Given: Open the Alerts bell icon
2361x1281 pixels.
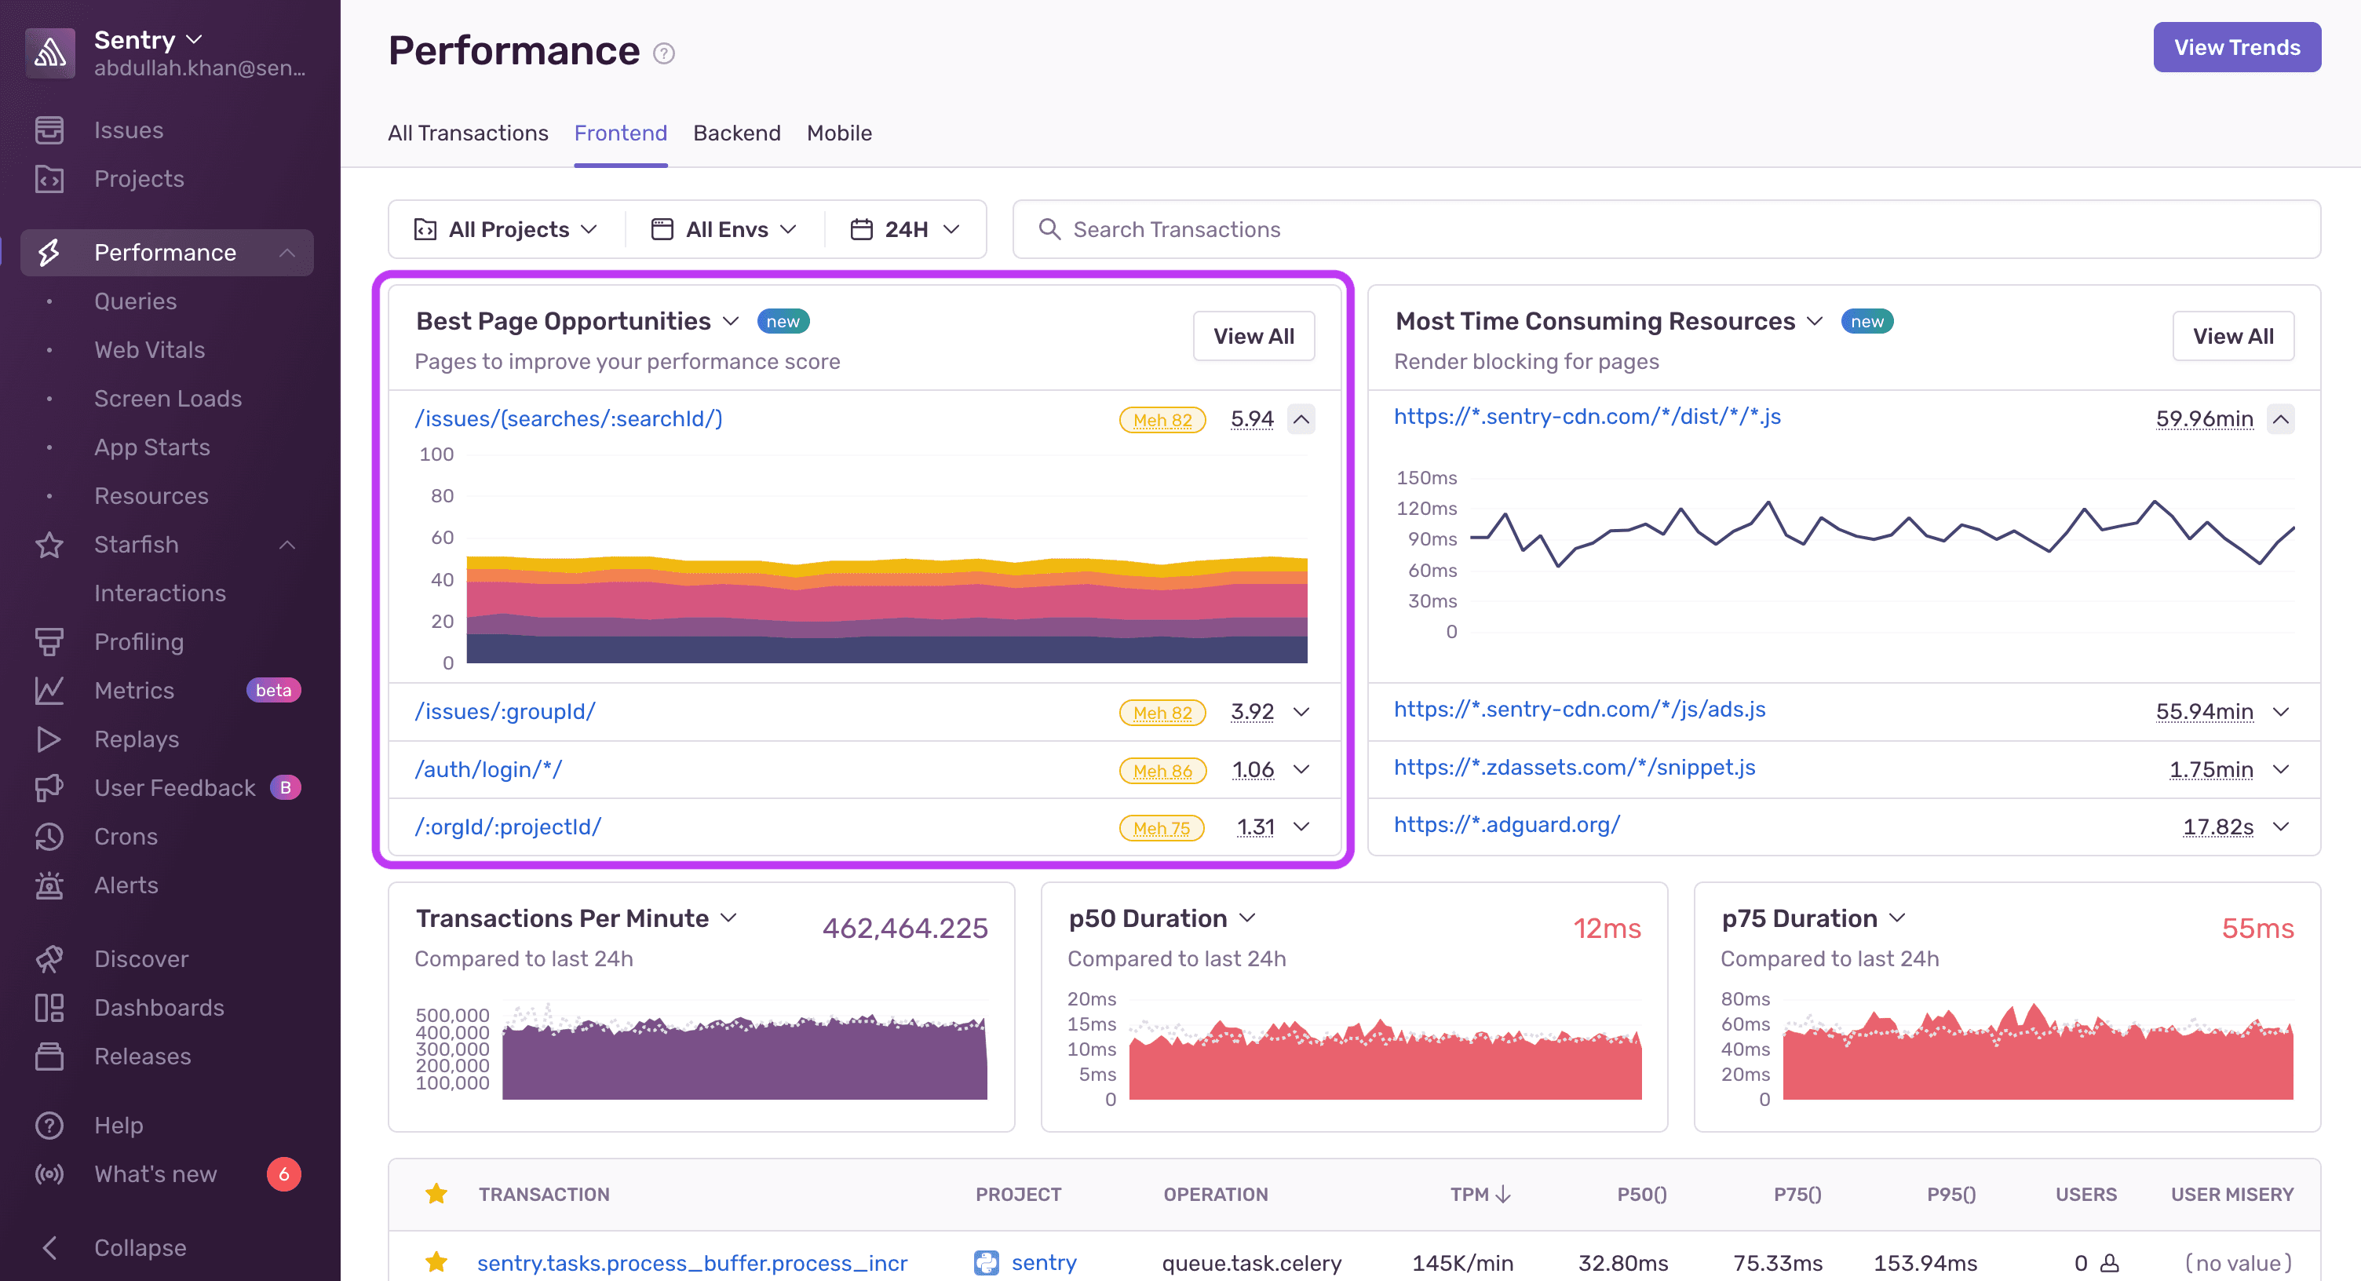Looking at the screenshot, I should tap(50, 885).
